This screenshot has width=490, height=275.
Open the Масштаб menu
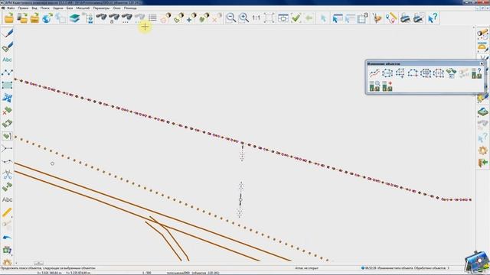click(x=83, y=8)
